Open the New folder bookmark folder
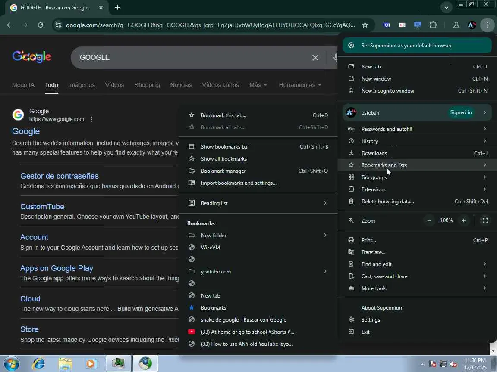The image size is (497, 372). coord(258,236)
